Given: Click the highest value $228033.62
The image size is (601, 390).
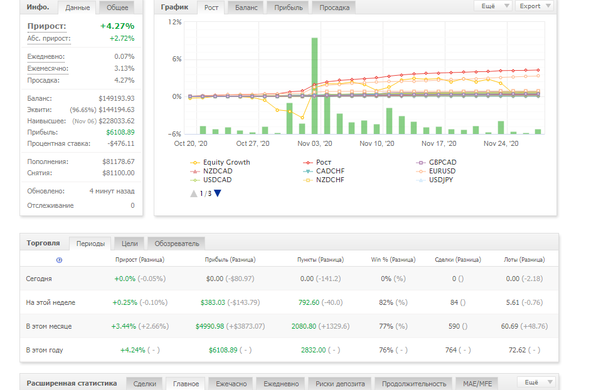Looking at the screenshot, I should click(117, 121).
